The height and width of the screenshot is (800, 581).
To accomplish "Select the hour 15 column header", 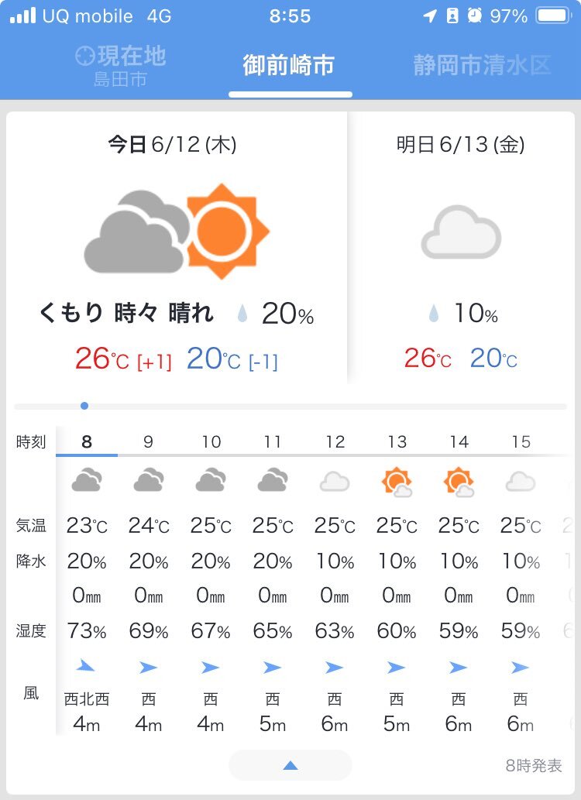I will (521, 441).
